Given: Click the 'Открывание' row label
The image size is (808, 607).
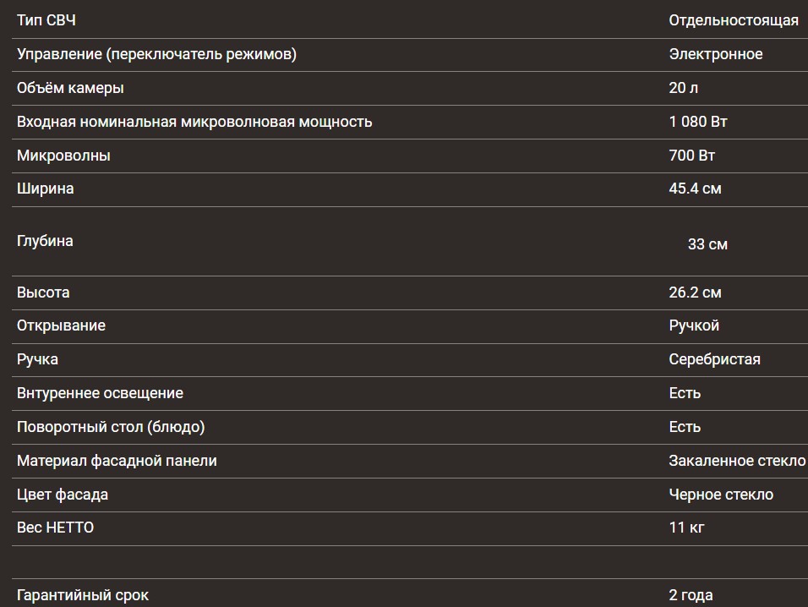Looking at the screenshot, I should pyautogui.click(x=61, y=325).
